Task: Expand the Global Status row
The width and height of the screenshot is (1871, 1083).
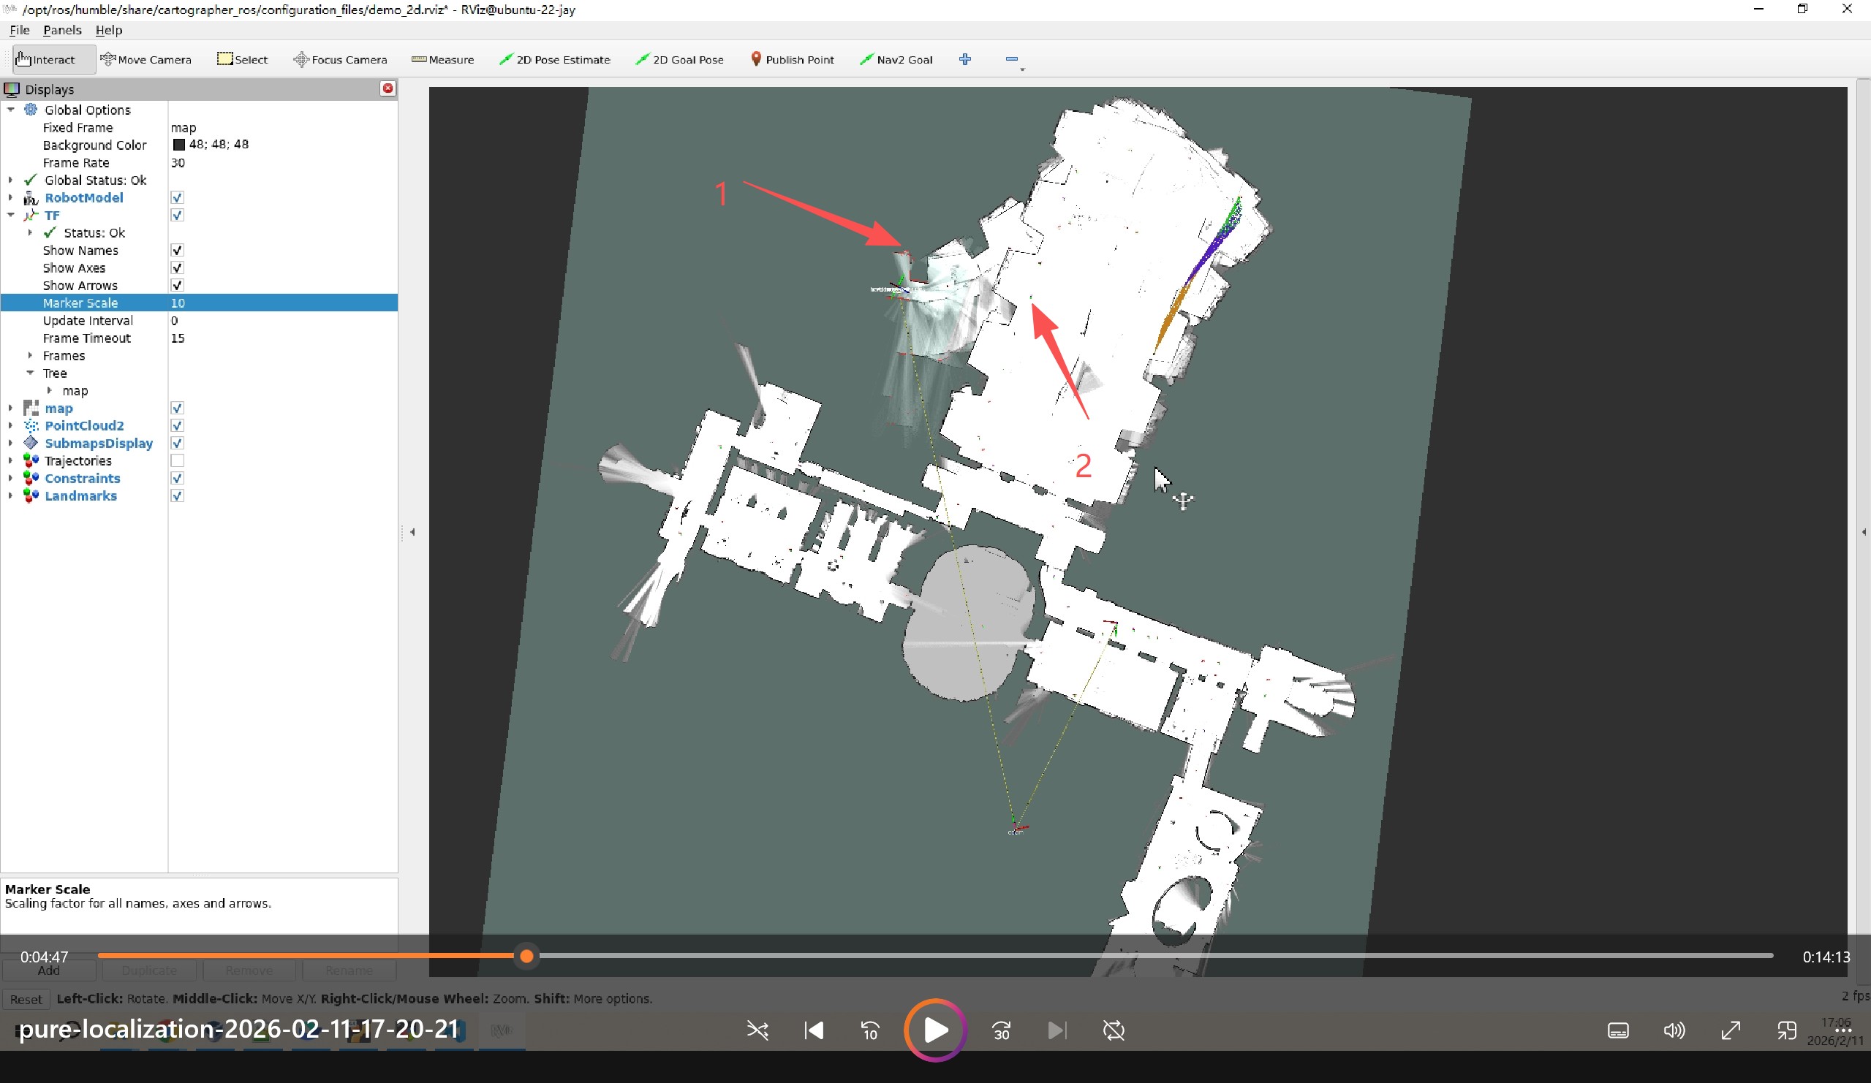Action: click(x=10, y=180)
